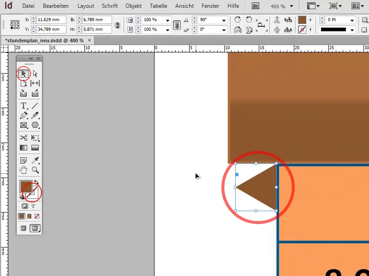Select the Line tool
This screenshot has width=369, height=276.
[x=35, y=106]
